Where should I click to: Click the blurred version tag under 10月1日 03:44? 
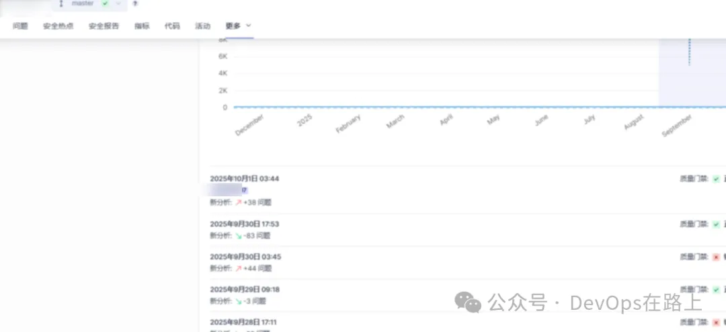point(227,190)
